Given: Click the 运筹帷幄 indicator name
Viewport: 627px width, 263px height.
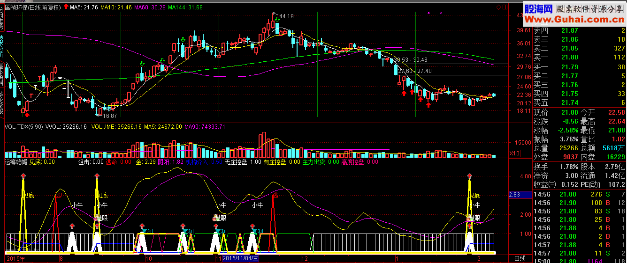Looking at the screenshot, I should 15,162.
